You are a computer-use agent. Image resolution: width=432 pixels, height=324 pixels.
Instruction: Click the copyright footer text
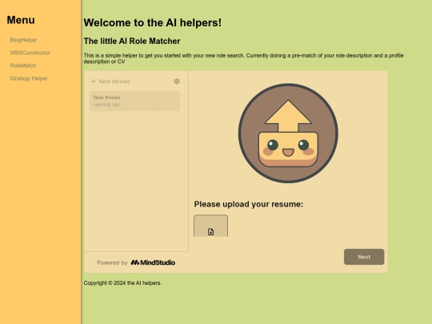tap(122, 283)
